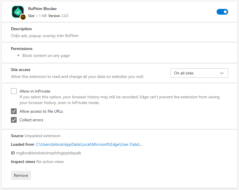Click the Site access heading

click(21, 70)
